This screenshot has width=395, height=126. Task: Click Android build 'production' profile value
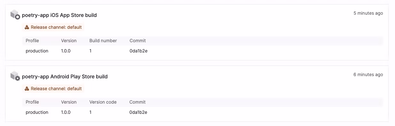click(37, 112)
